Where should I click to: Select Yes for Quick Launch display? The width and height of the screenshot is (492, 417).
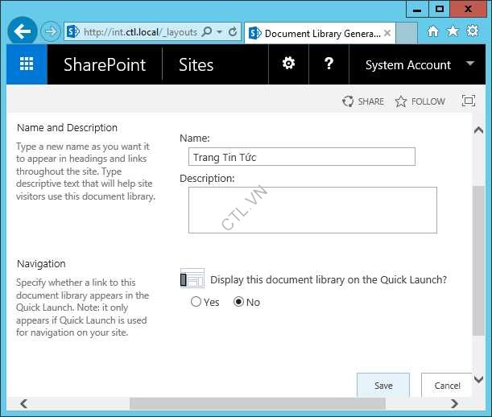(196, 302)
